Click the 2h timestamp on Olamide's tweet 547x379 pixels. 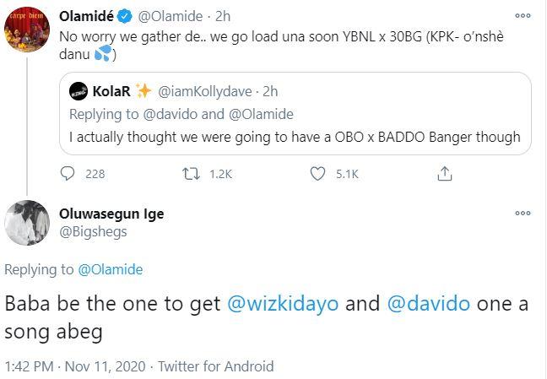pyautogui.click(x=223, y=16)
